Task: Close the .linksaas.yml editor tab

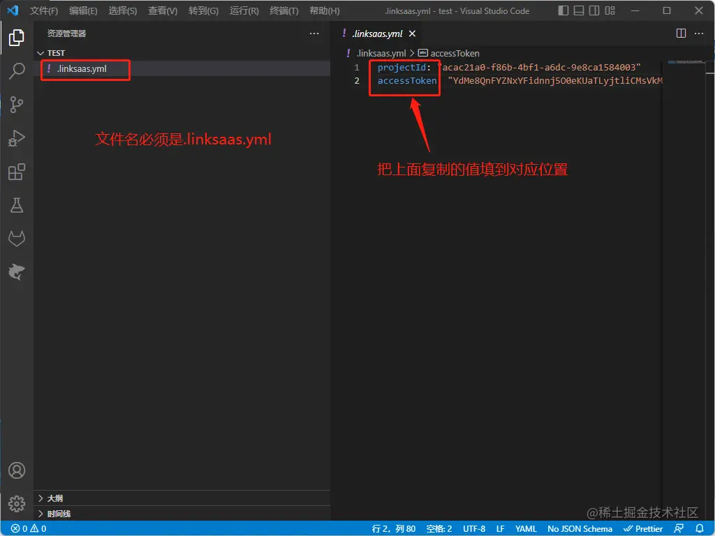Action: click(412, 33)
